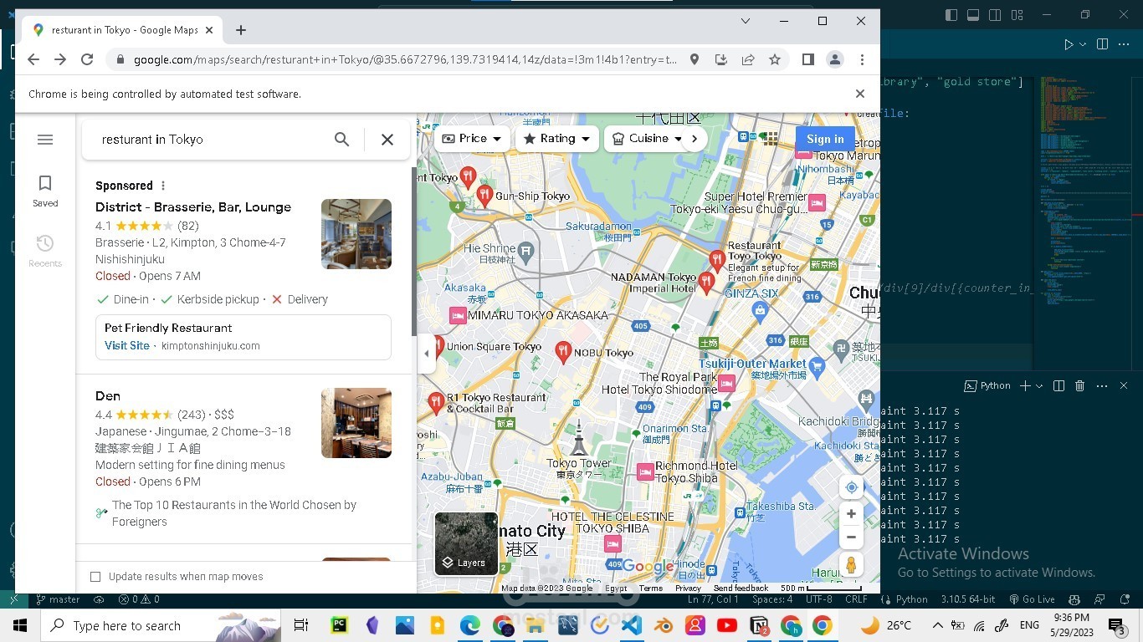1143x642 pixels.
Task: Open VS Code customize layout icon
Action: [x=1017, y=15]
